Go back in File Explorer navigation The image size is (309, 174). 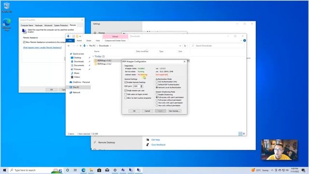[x=69, y=46]
